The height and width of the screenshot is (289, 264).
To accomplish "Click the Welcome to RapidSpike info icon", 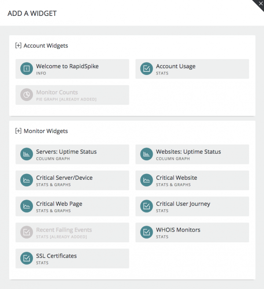I will (27, 69).
